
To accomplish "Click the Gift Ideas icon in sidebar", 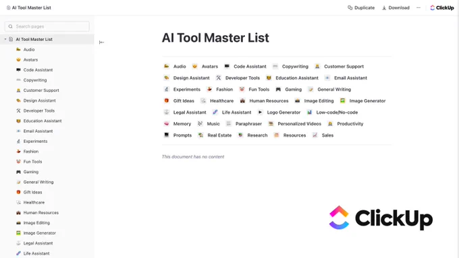I will [18, 192].
